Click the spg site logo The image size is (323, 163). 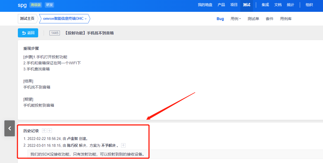pos(22,5)
